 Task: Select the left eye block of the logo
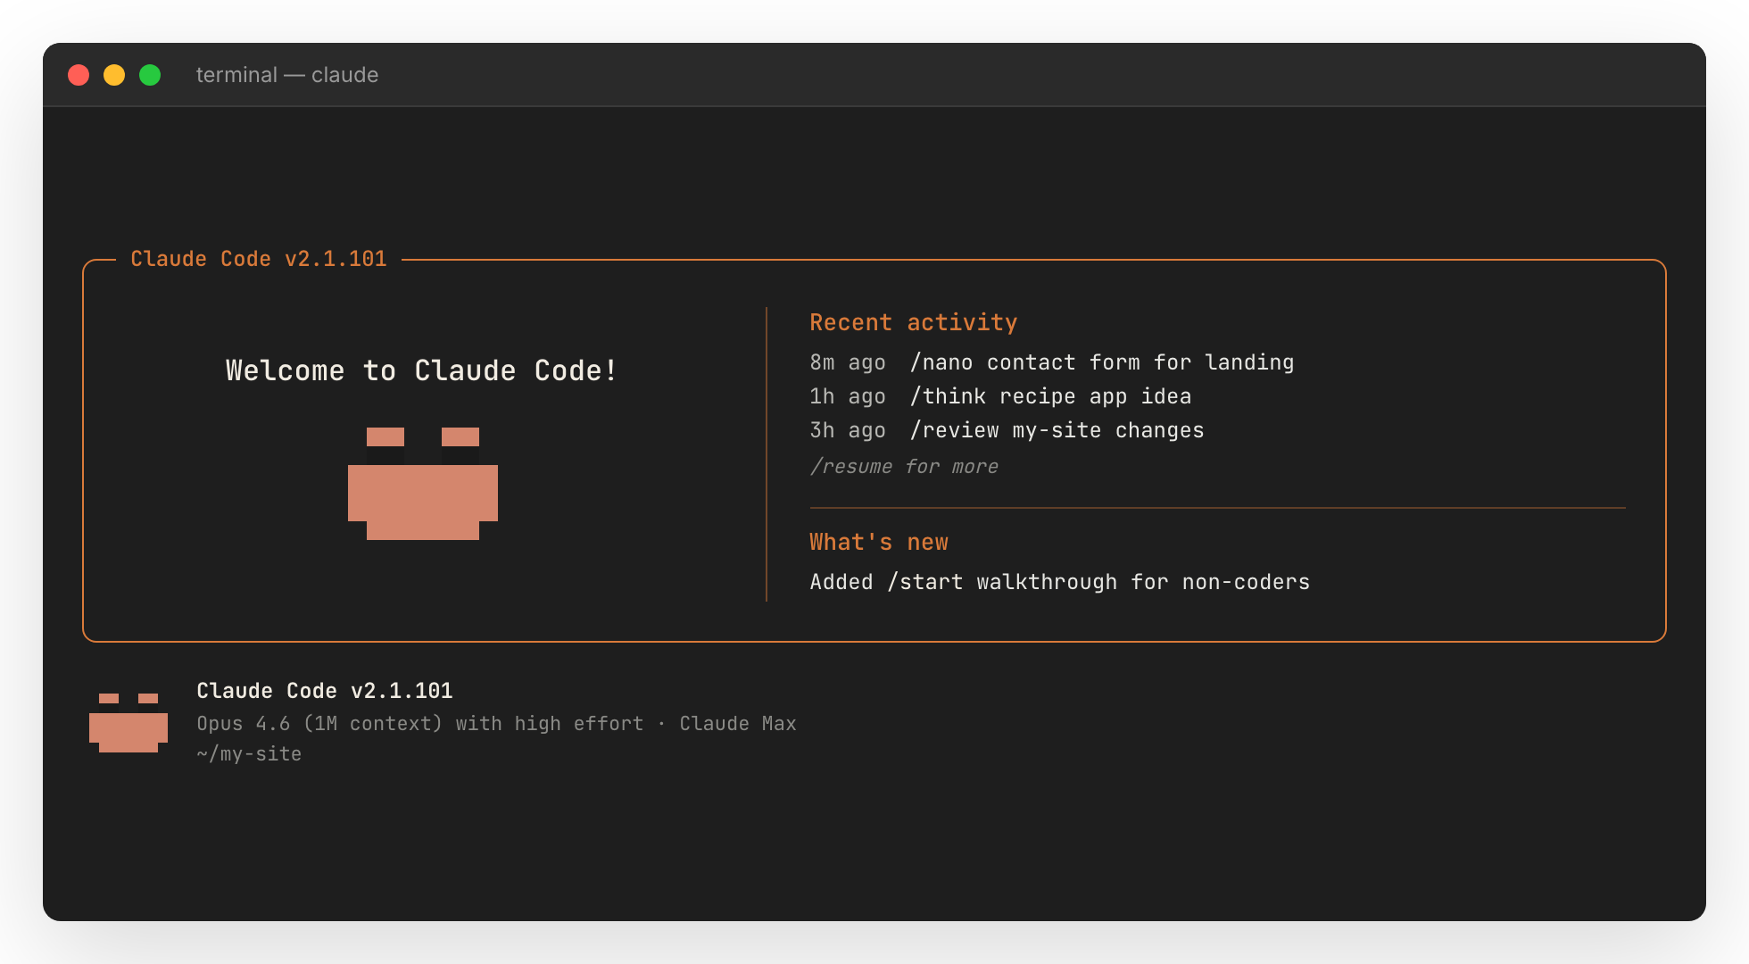click(x=385, y=437)
